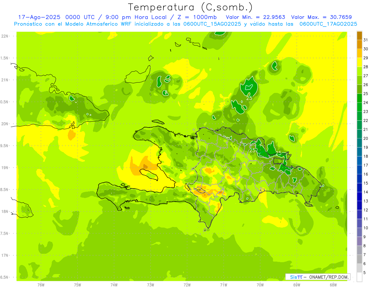Click the "71W" longitude axis label

click(223, 285)
